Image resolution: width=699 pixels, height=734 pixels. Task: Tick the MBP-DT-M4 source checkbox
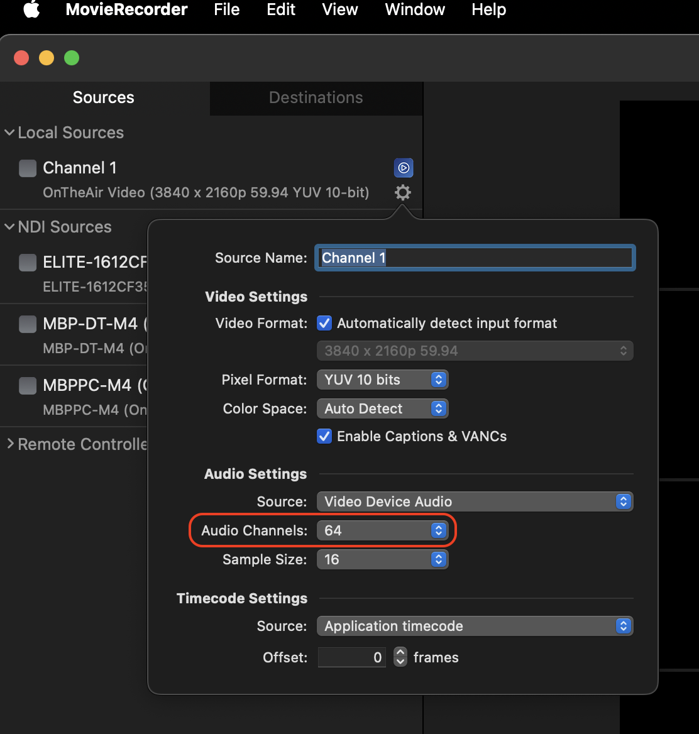(x=28, y=324)
